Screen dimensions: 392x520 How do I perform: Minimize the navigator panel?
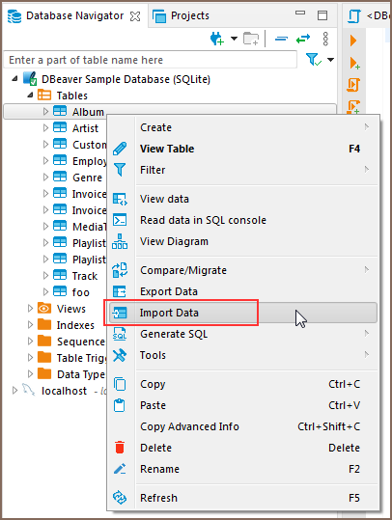pos(300,13)
